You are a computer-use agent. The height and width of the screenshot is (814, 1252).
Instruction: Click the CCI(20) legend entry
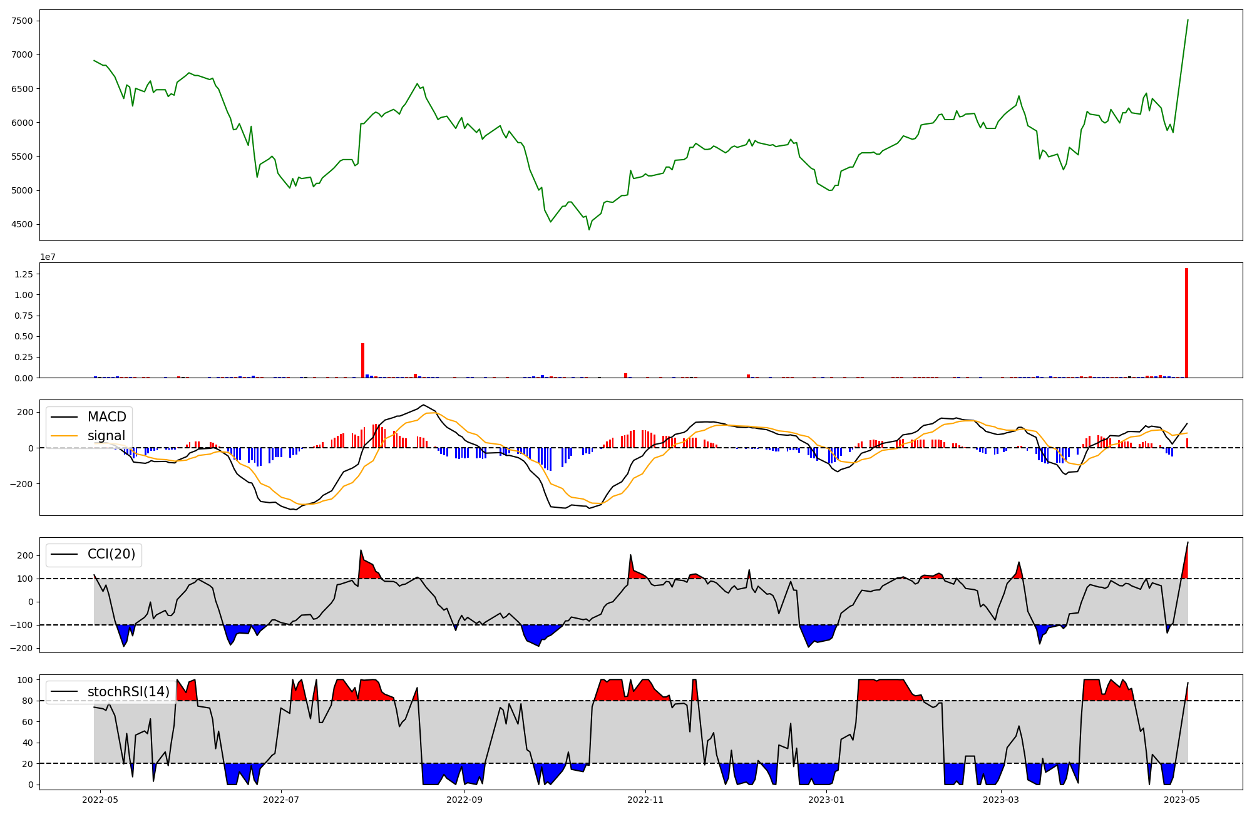pyautogui.click(x=111, y=554)
